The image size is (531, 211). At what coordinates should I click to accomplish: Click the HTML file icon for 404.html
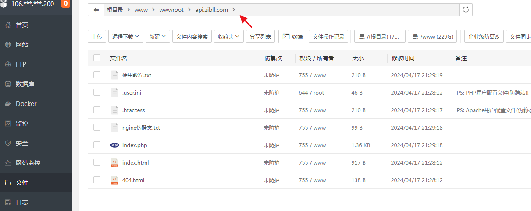(114, 180)
